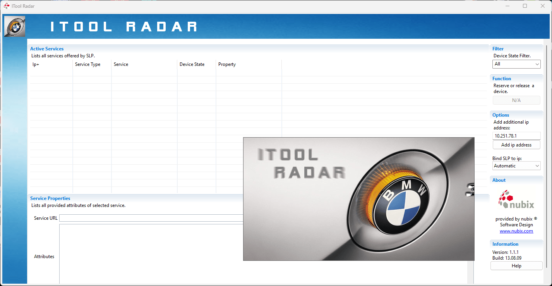552x286 pixels.
Task: Click the ITool Radar splash screen image
Action: click(x=359, y=199)
